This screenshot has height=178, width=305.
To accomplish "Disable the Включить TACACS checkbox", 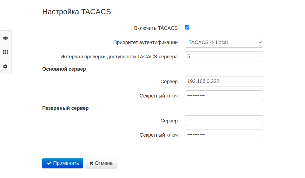I will coord(187,27).
